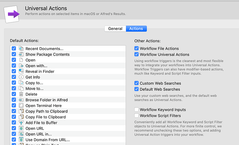Image resolution: width=239 pixels, height=145 pixels.
Task: Select the Get Info row text
Action: (x=33, y=77)
